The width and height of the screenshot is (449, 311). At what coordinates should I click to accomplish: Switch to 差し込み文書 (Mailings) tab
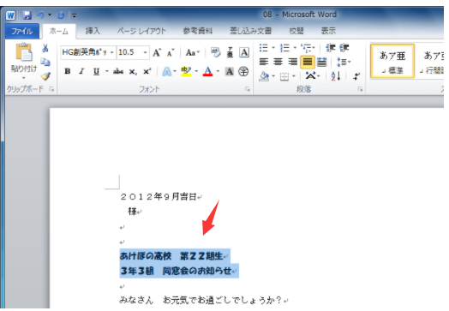[250, 31]
